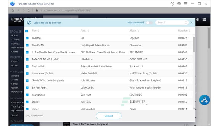Sort tracks by Title column
The width and height of the screenshot is (219, 126).
(x=36, y=30)
